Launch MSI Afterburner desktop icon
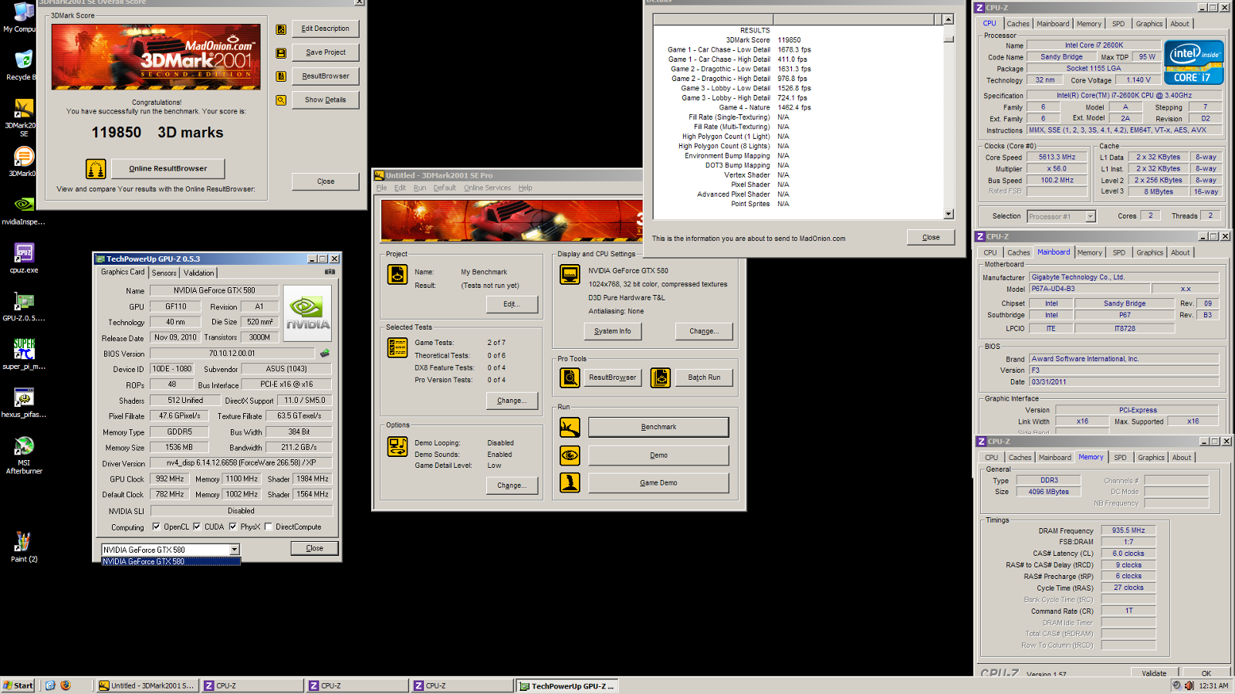 pos(24,455)
